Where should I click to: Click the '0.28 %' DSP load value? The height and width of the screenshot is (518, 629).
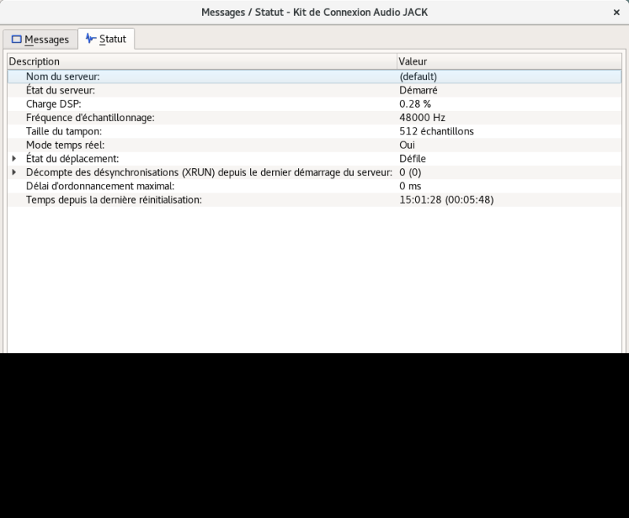pyautogui.click(x=415, y=104)
